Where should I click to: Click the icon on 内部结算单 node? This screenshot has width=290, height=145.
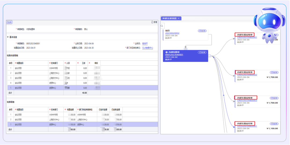coord(166,52)
